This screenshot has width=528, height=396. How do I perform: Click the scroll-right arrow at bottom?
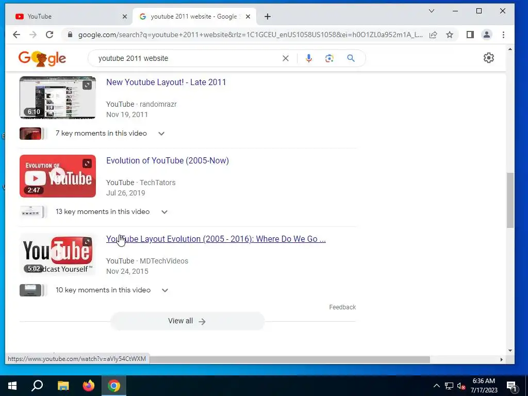pos(501,359)
